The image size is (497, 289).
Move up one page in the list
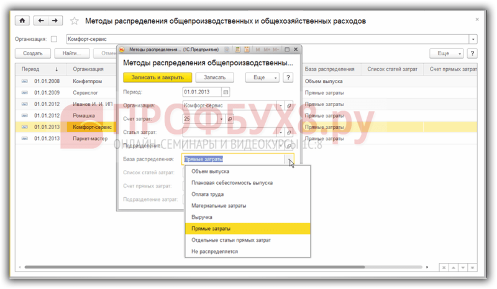point(454,267)
